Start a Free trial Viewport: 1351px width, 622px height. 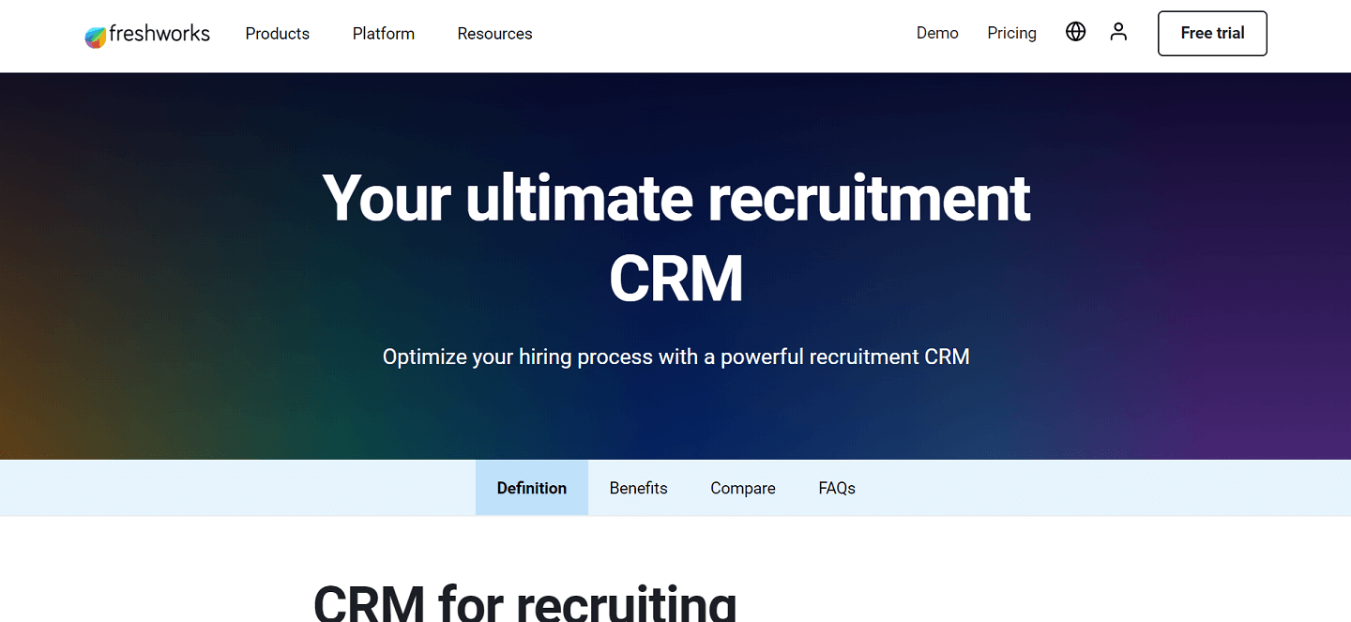pyautogui.click(x=1212, y=33)
